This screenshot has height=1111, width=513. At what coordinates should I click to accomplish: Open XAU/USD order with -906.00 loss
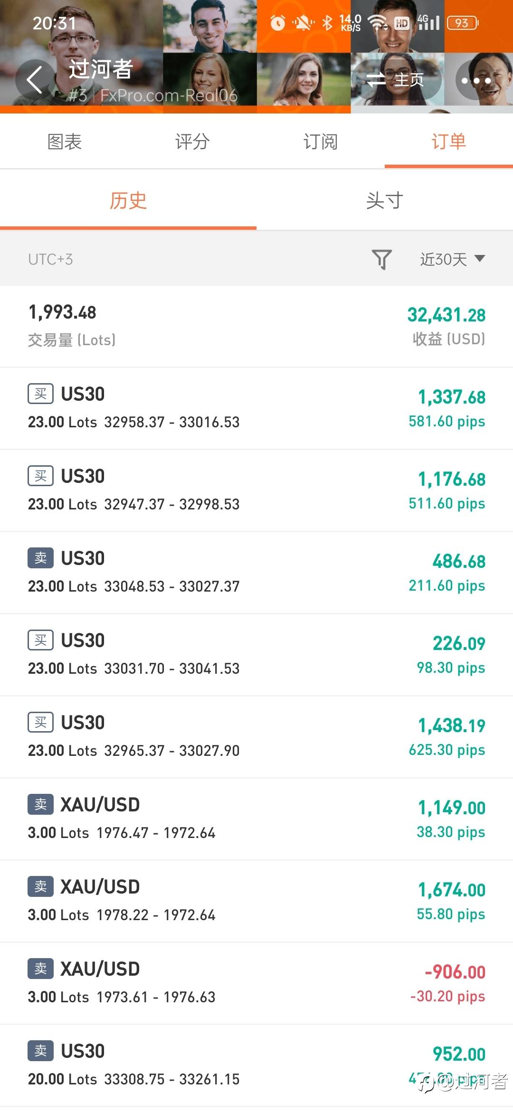click(256, 983)
